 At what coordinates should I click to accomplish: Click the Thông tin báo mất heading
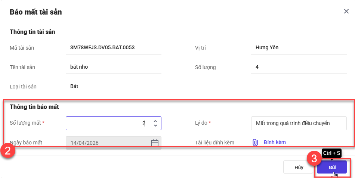click(x=34, y=107)
